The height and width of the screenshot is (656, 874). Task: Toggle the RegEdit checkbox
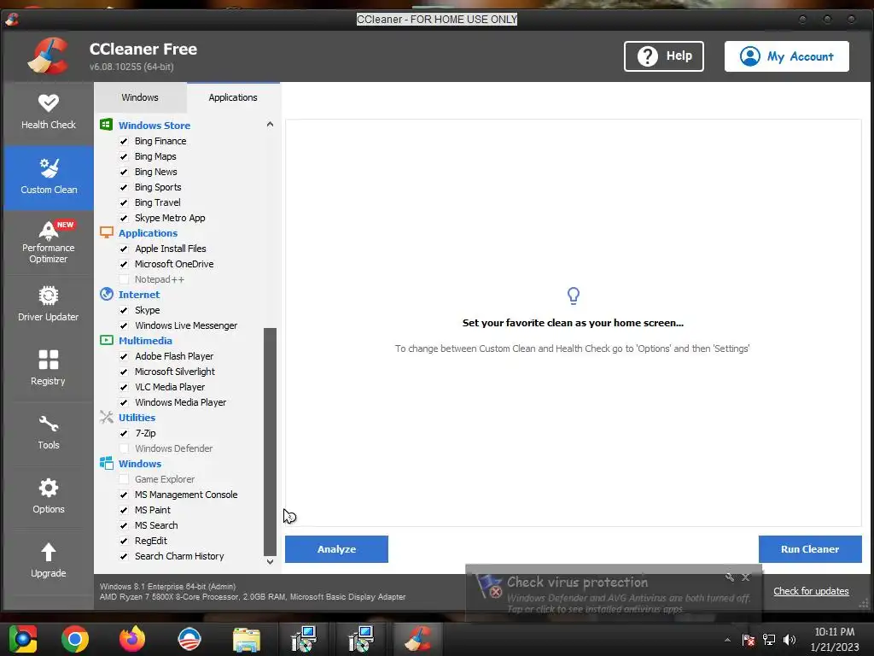point(124,541)
